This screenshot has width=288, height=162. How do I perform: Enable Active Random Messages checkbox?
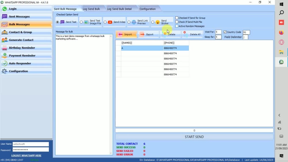(177, 26)
